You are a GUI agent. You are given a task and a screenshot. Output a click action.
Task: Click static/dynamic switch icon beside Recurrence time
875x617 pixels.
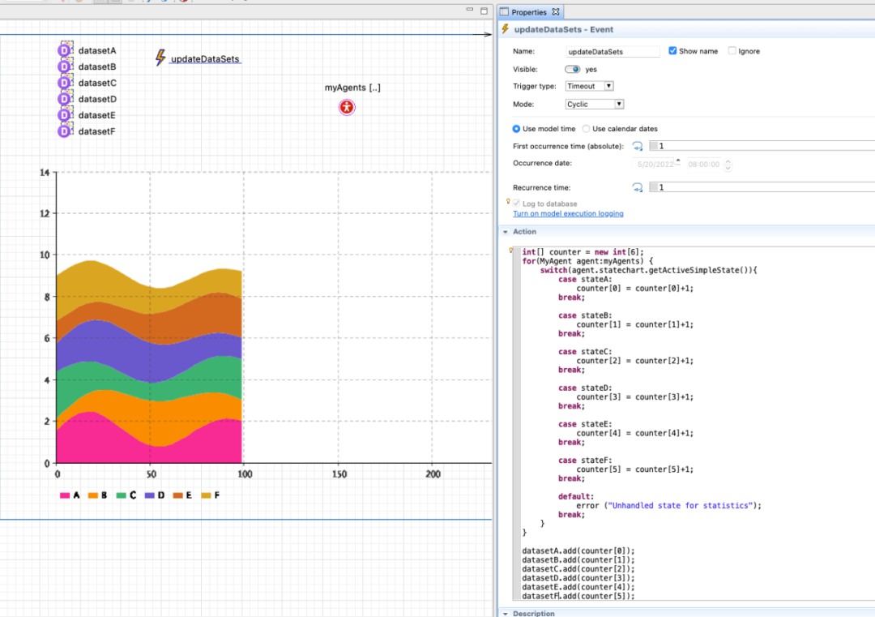point(638,187)
